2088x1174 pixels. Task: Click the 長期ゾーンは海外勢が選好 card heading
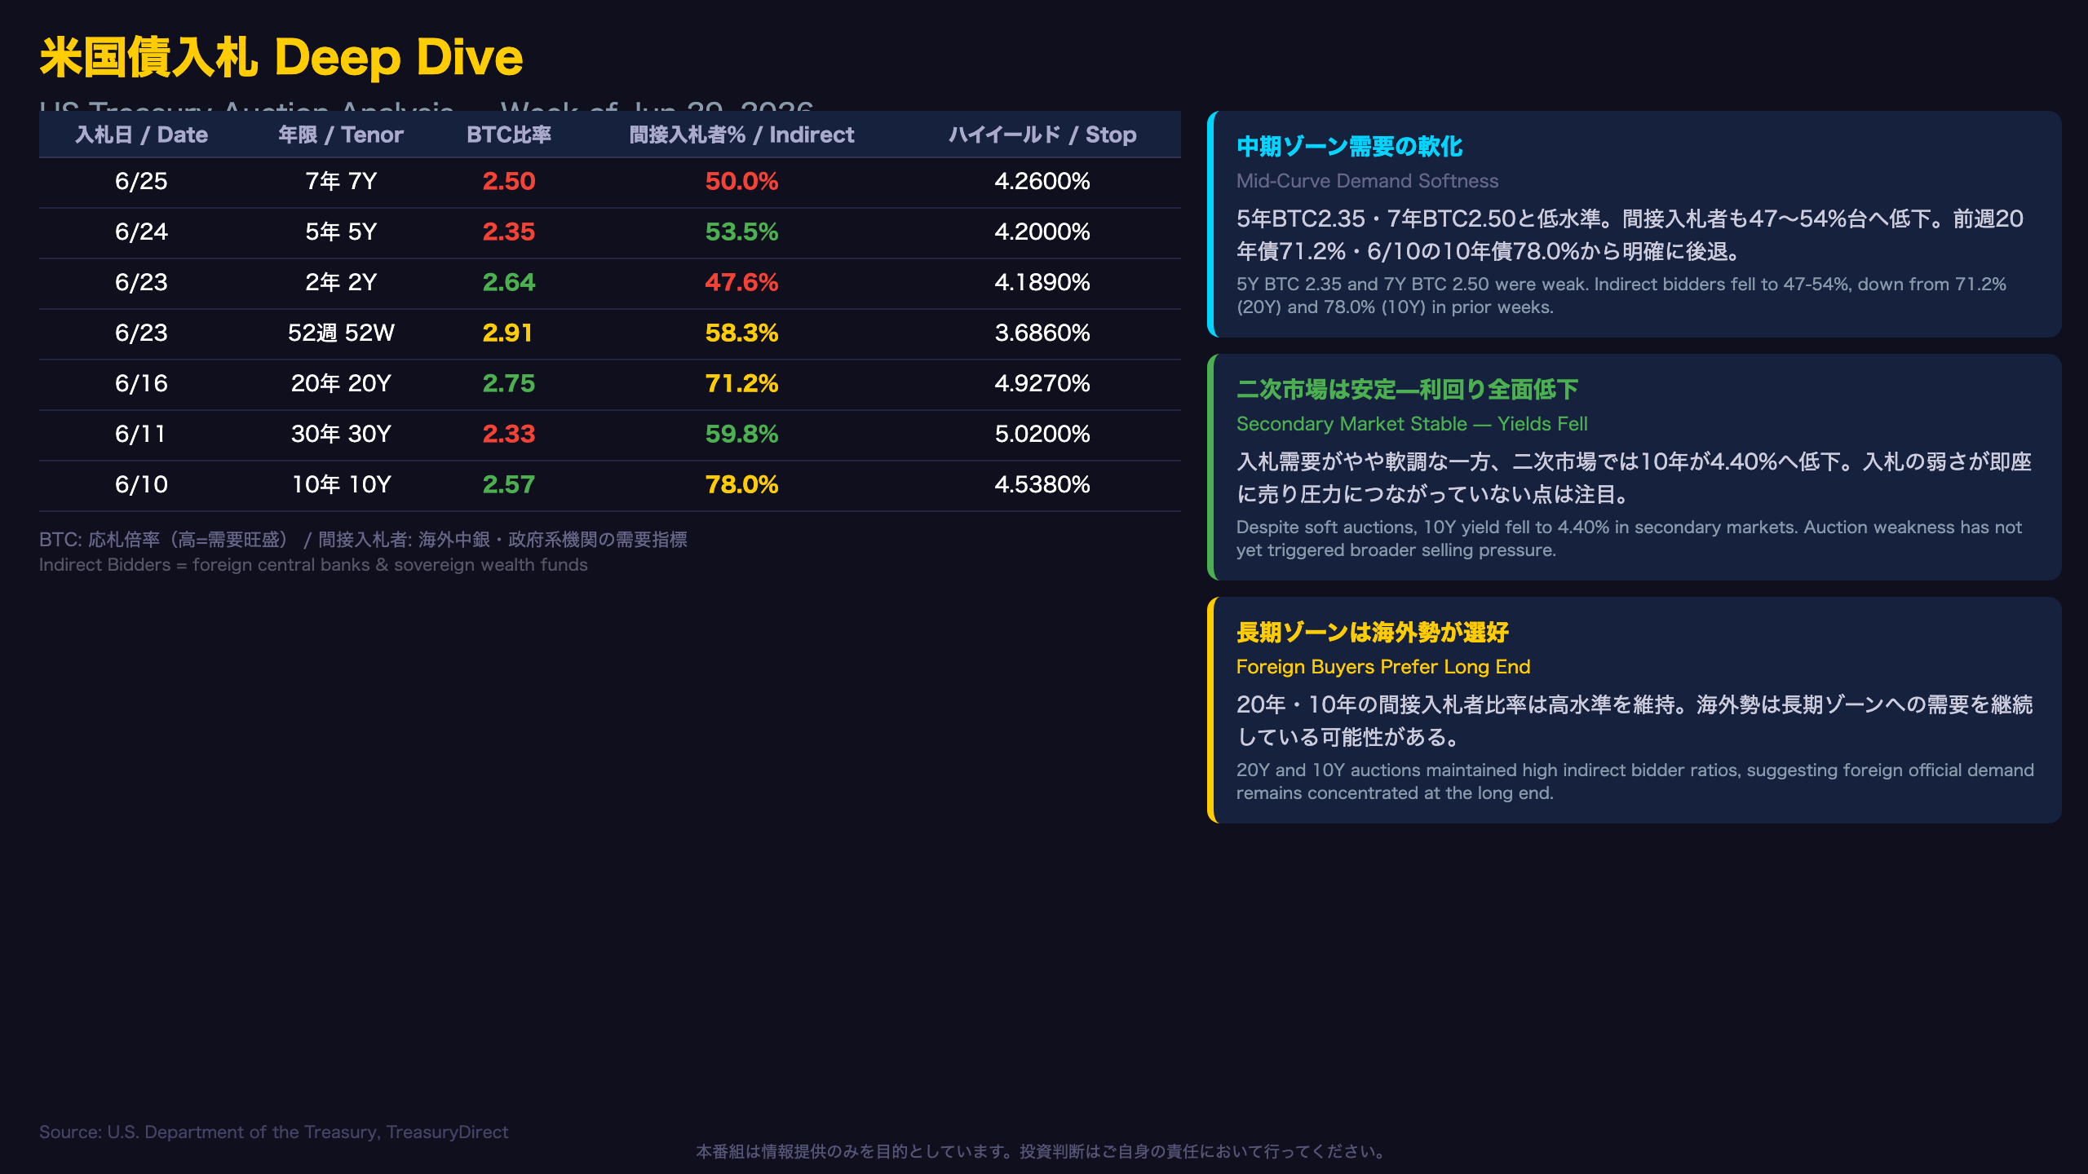tap(1373, 633)
